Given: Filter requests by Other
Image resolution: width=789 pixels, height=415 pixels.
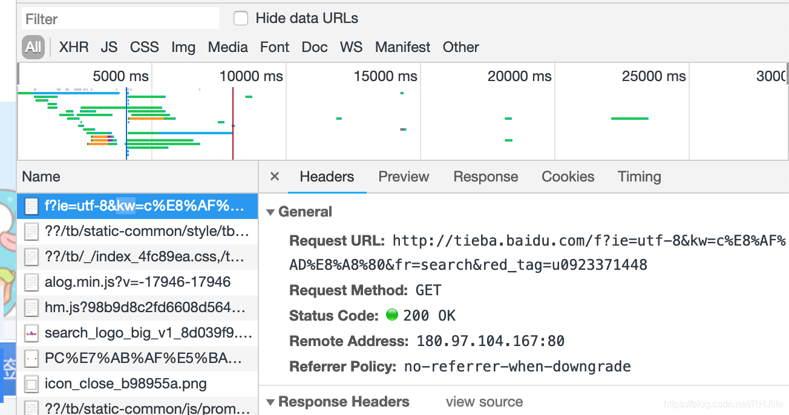Looking at the screenshot, I should pos(460,47).
